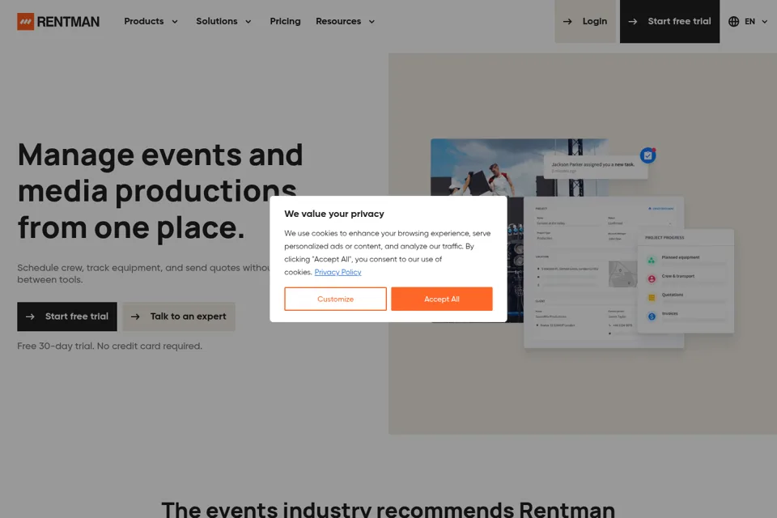Click the Quotations yellow icon

[x=652, y=297]
